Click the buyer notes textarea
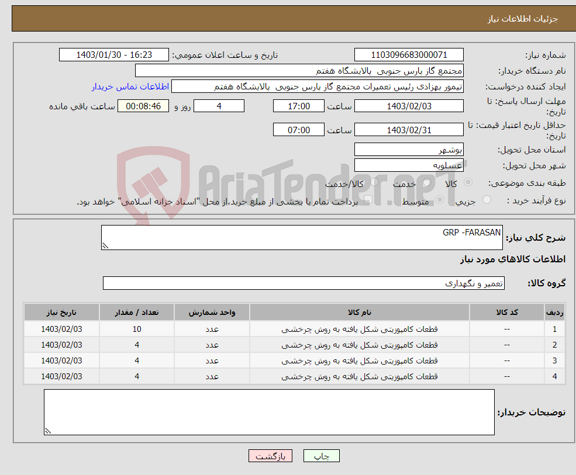This screenshot has width=576, height=475. [x=269, y=412]
